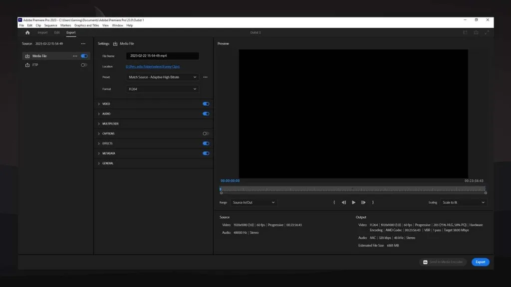
Task: Open Quick Export icon in header
Action: 476,32
